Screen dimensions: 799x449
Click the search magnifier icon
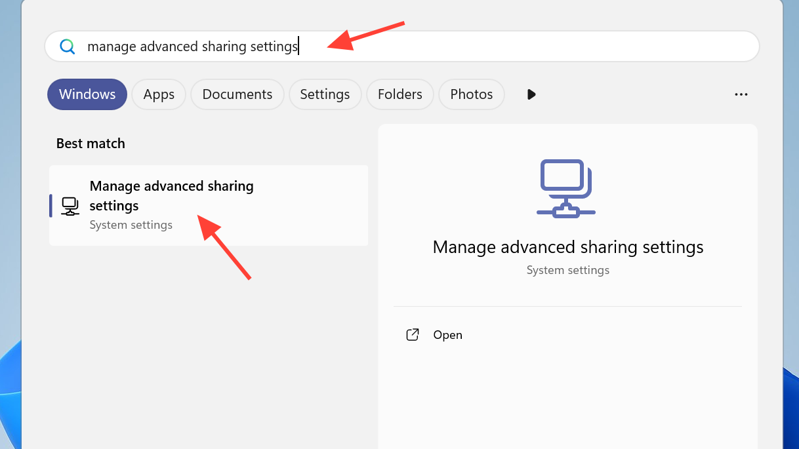68,47
